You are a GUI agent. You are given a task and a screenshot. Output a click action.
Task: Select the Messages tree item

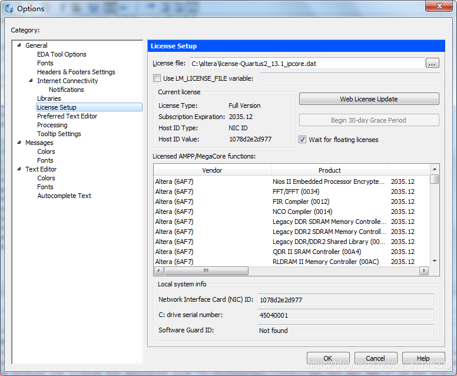[x=39, y=143]
